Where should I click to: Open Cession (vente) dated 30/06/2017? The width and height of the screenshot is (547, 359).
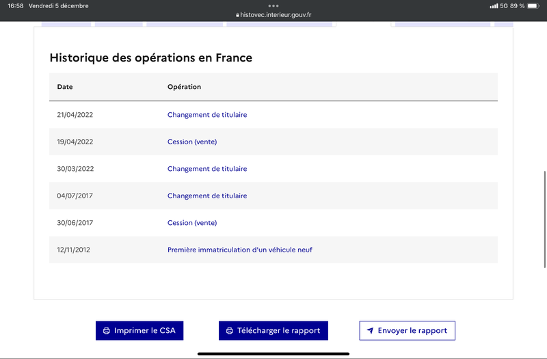pyautogui.click(x=192, y=223)
